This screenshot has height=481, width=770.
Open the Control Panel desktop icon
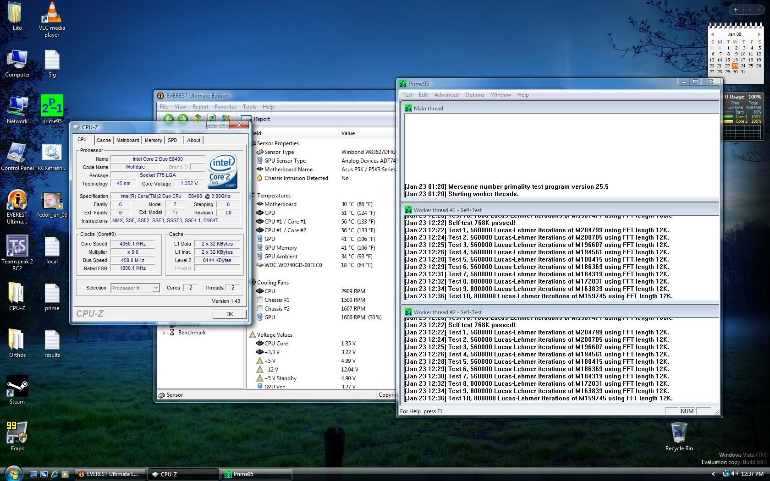coord(17,157)
